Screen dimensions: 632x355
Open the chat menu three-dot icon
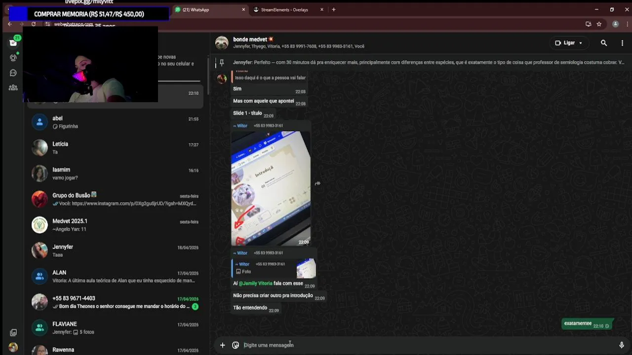pos(622,43)
